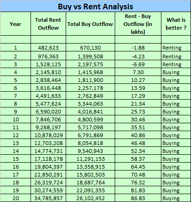Screen dimensions: 191x202
Task: Click buy outflow value 15,802,503
Action: click(90, 175)
